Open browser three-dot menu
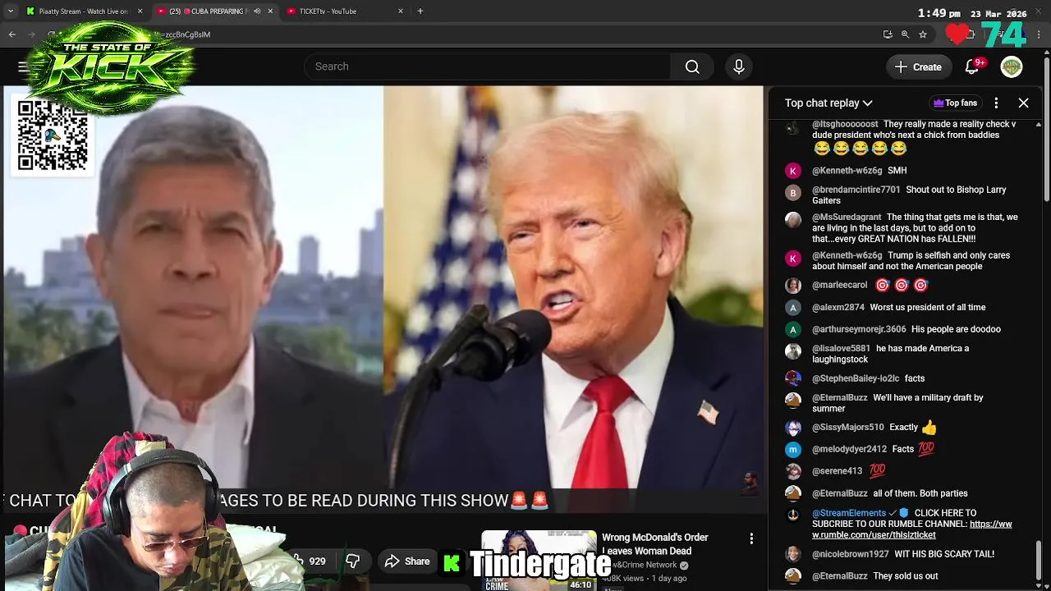This screenshot has height=591, width=1051. click(x=1040, y=34)
